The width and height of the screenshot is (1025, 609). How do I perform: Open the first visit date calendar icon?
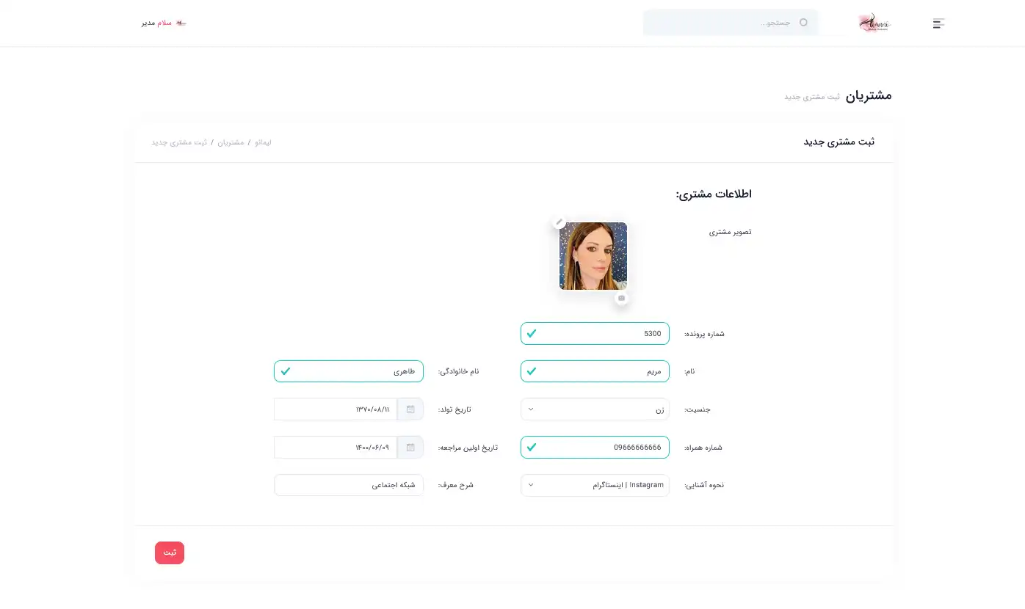pyautogui.click(x=410, y=448)
